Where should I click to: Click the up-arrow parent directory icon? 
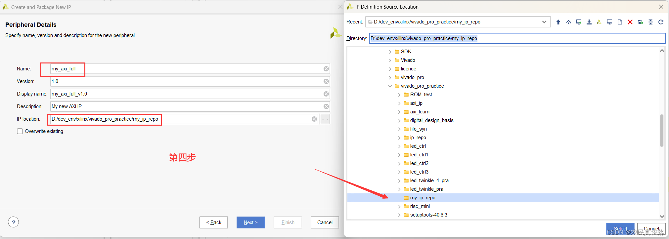pyautogui.click(x=558, y=22)
